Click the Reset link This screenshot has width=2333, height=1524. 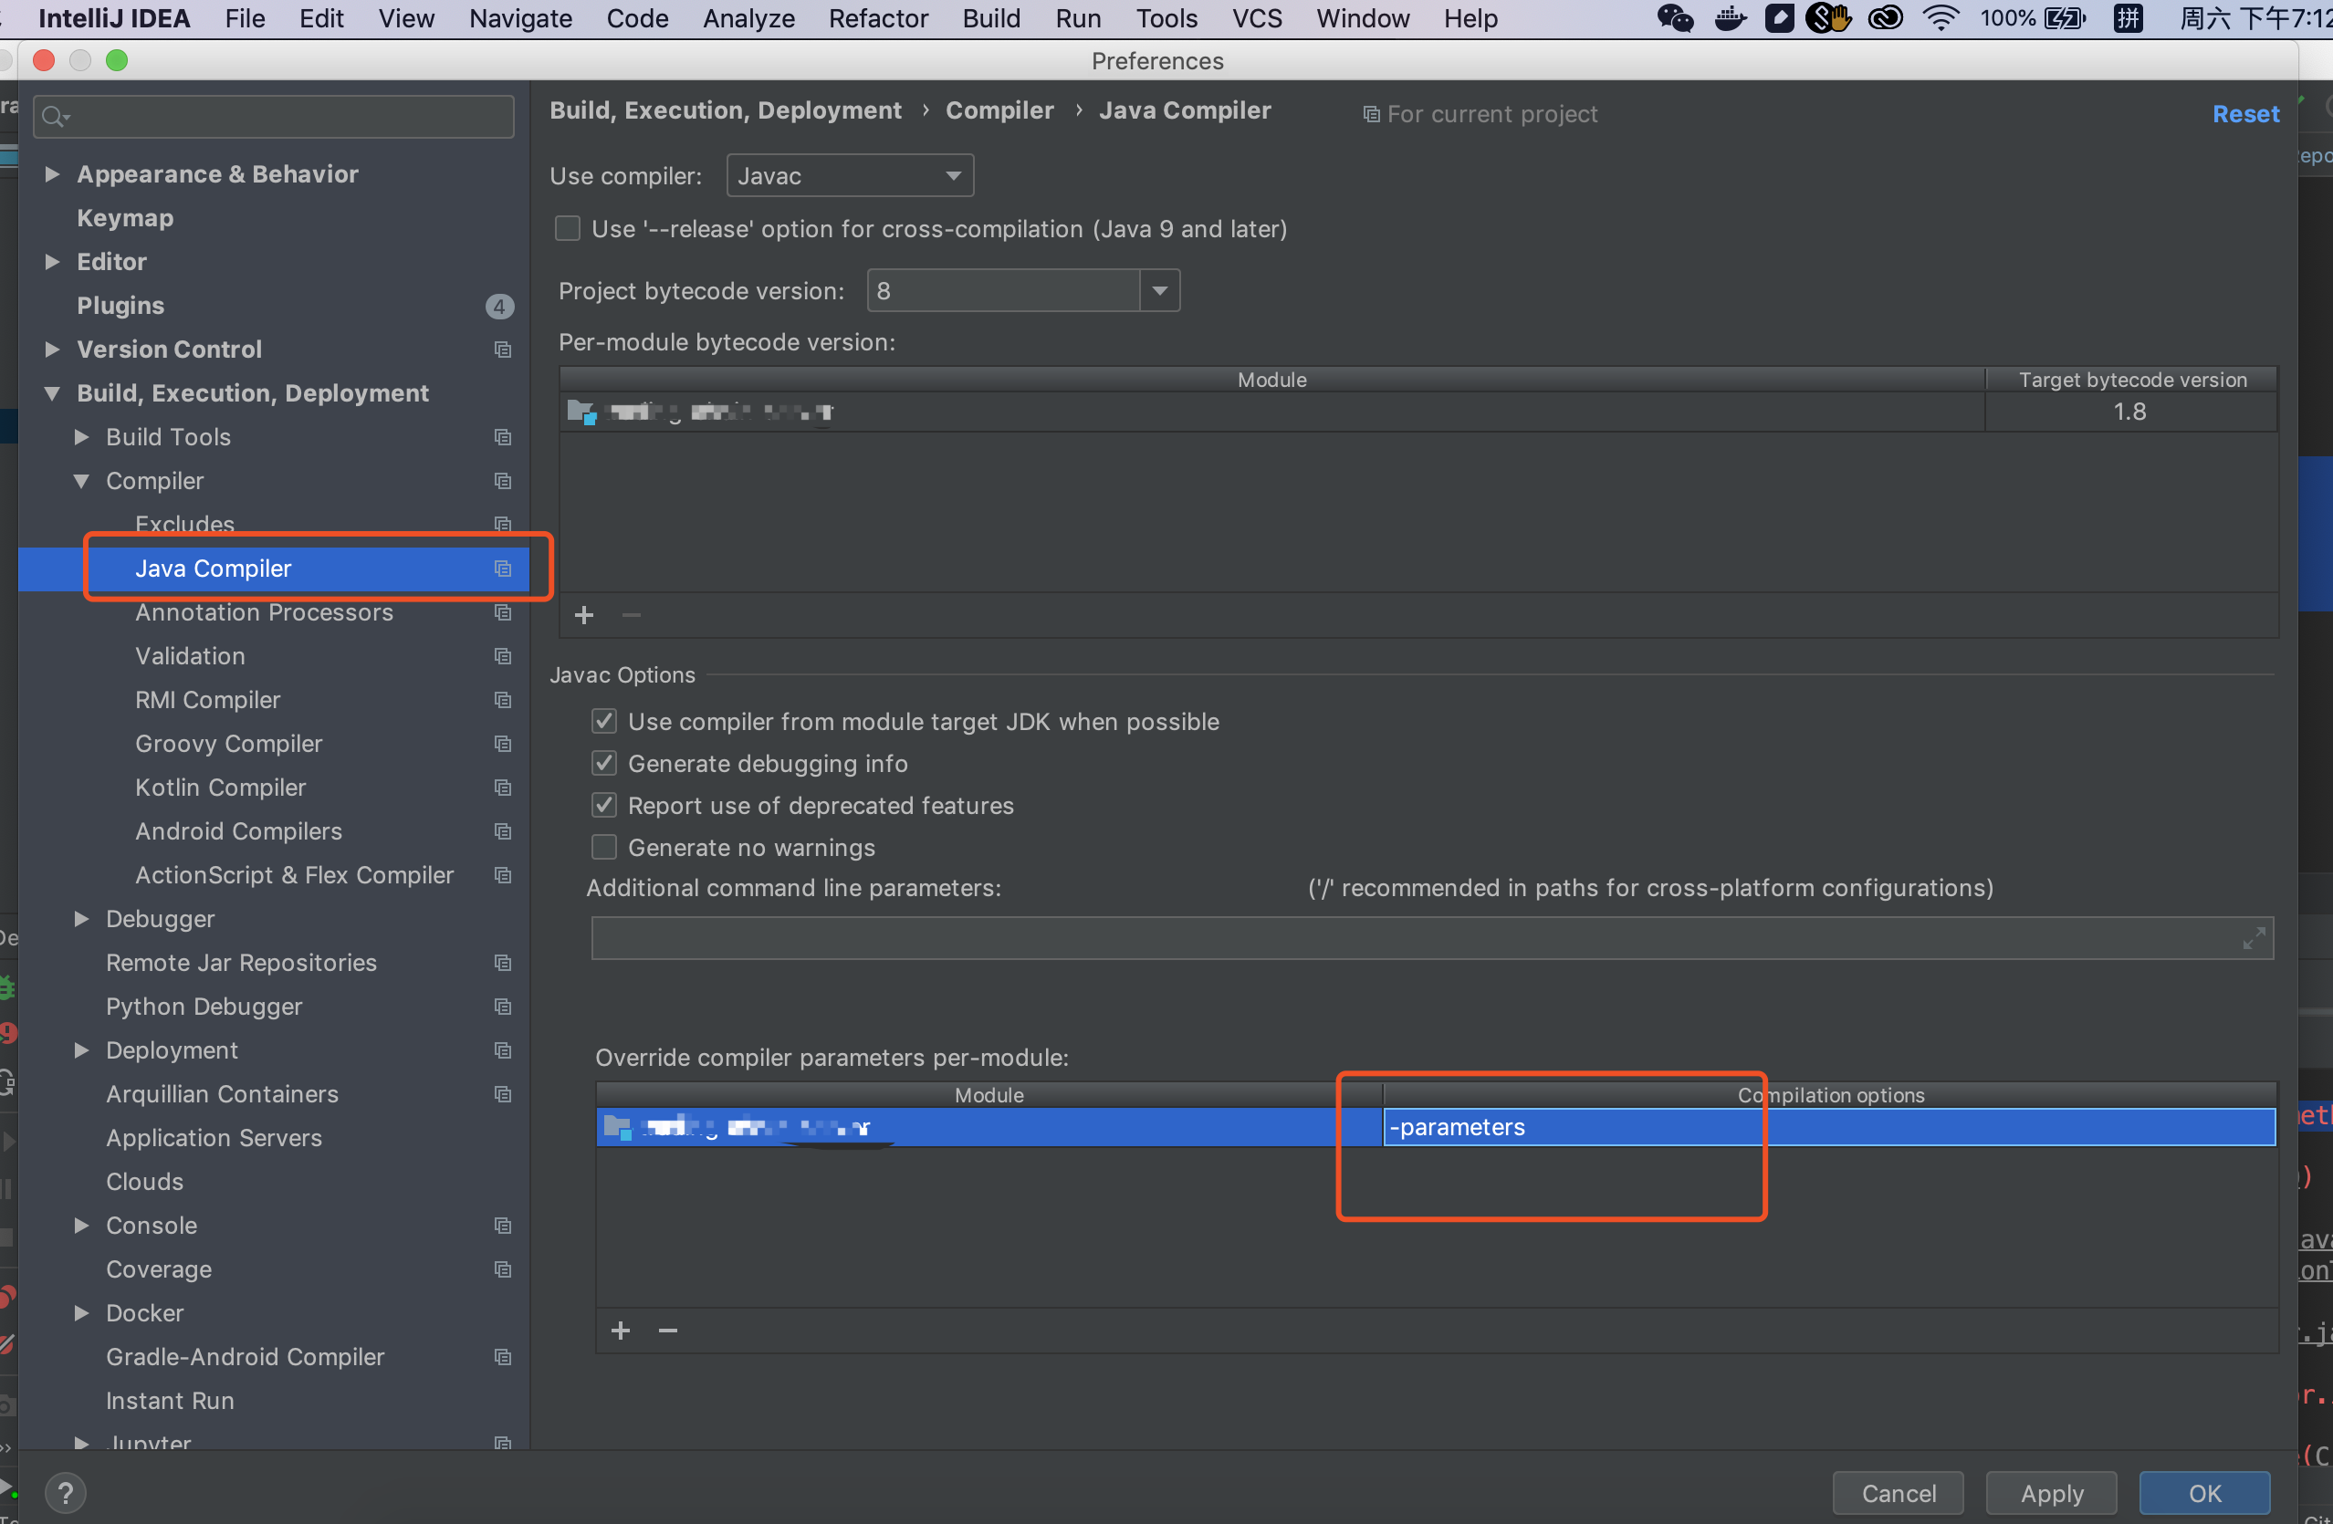click(x=2244, y=114)
